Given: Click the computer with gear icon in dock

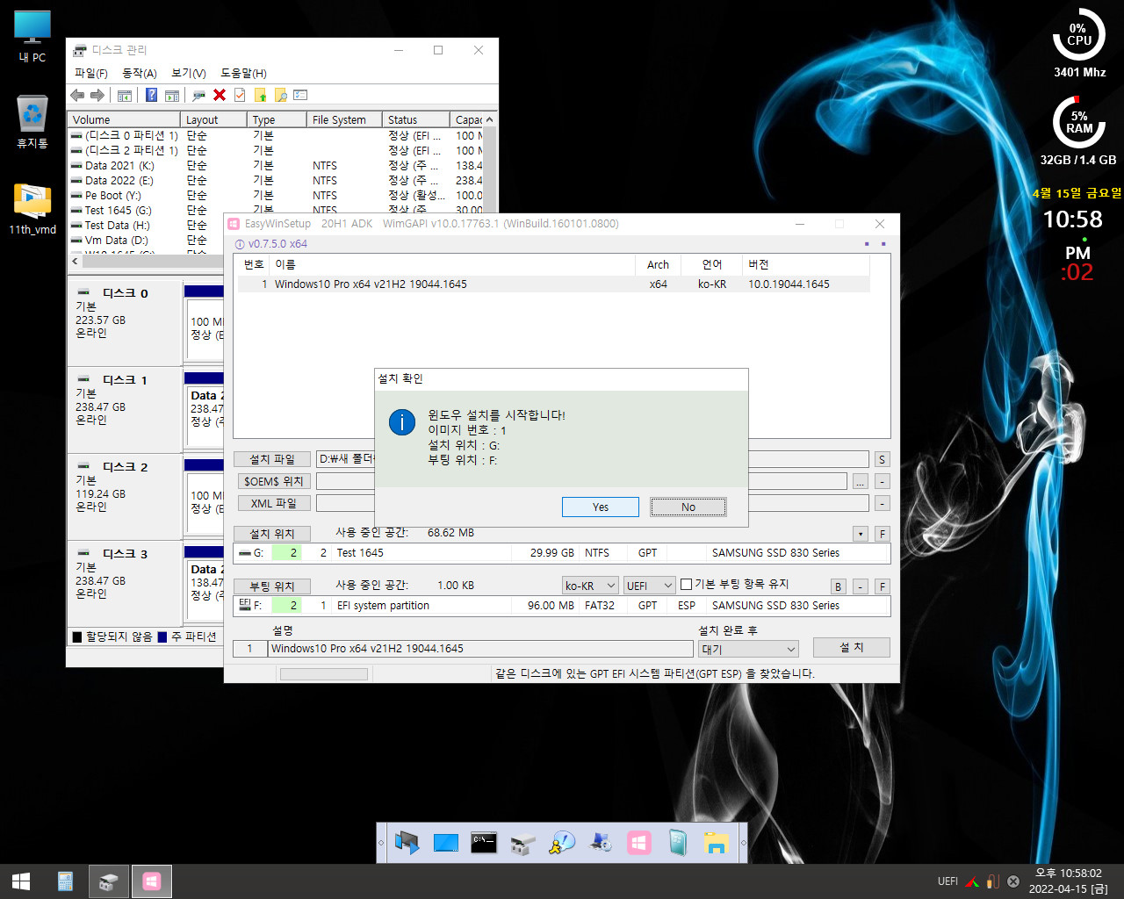Looking at the screenshot, I should point(601,843).
